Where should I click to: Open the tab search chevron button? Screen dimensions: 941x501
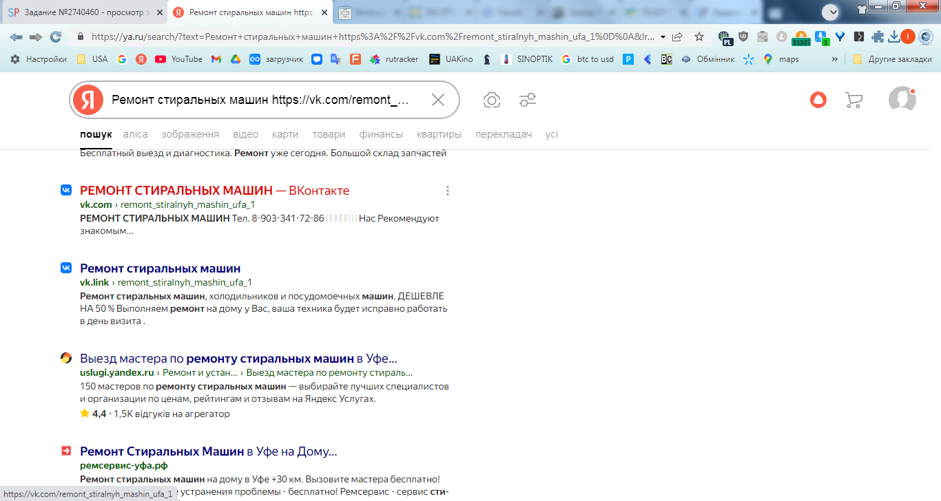pos(831,12)
